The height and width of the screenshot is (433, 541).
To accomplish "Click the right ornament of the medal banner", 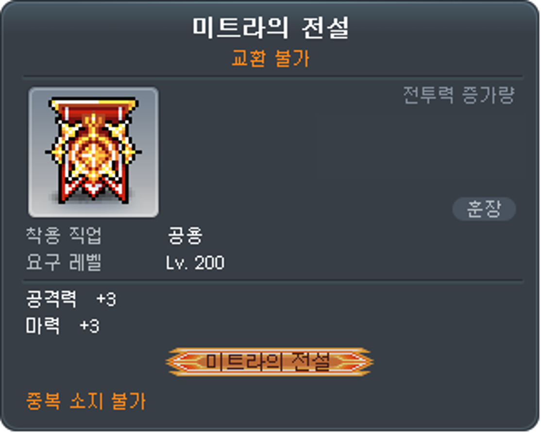I will 353,362.
